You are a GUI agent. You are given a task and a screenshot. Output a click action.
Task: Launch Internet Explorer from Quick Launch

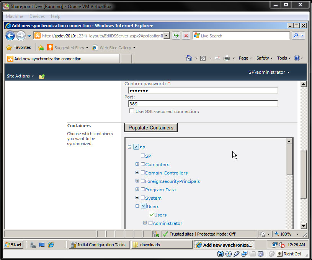[x=51, y=245]
